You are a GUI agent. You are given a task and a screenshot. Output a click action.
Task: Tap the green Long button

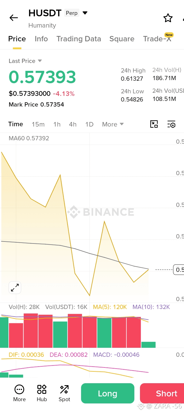click(108, 393)
